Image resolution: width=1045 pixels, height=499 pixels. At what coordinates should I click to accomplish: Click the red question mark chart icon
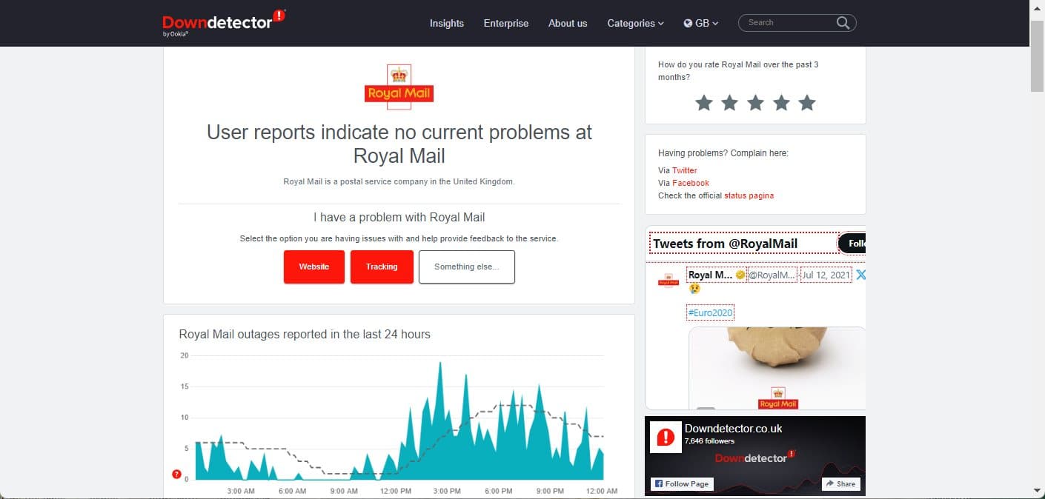coord(176,474)
